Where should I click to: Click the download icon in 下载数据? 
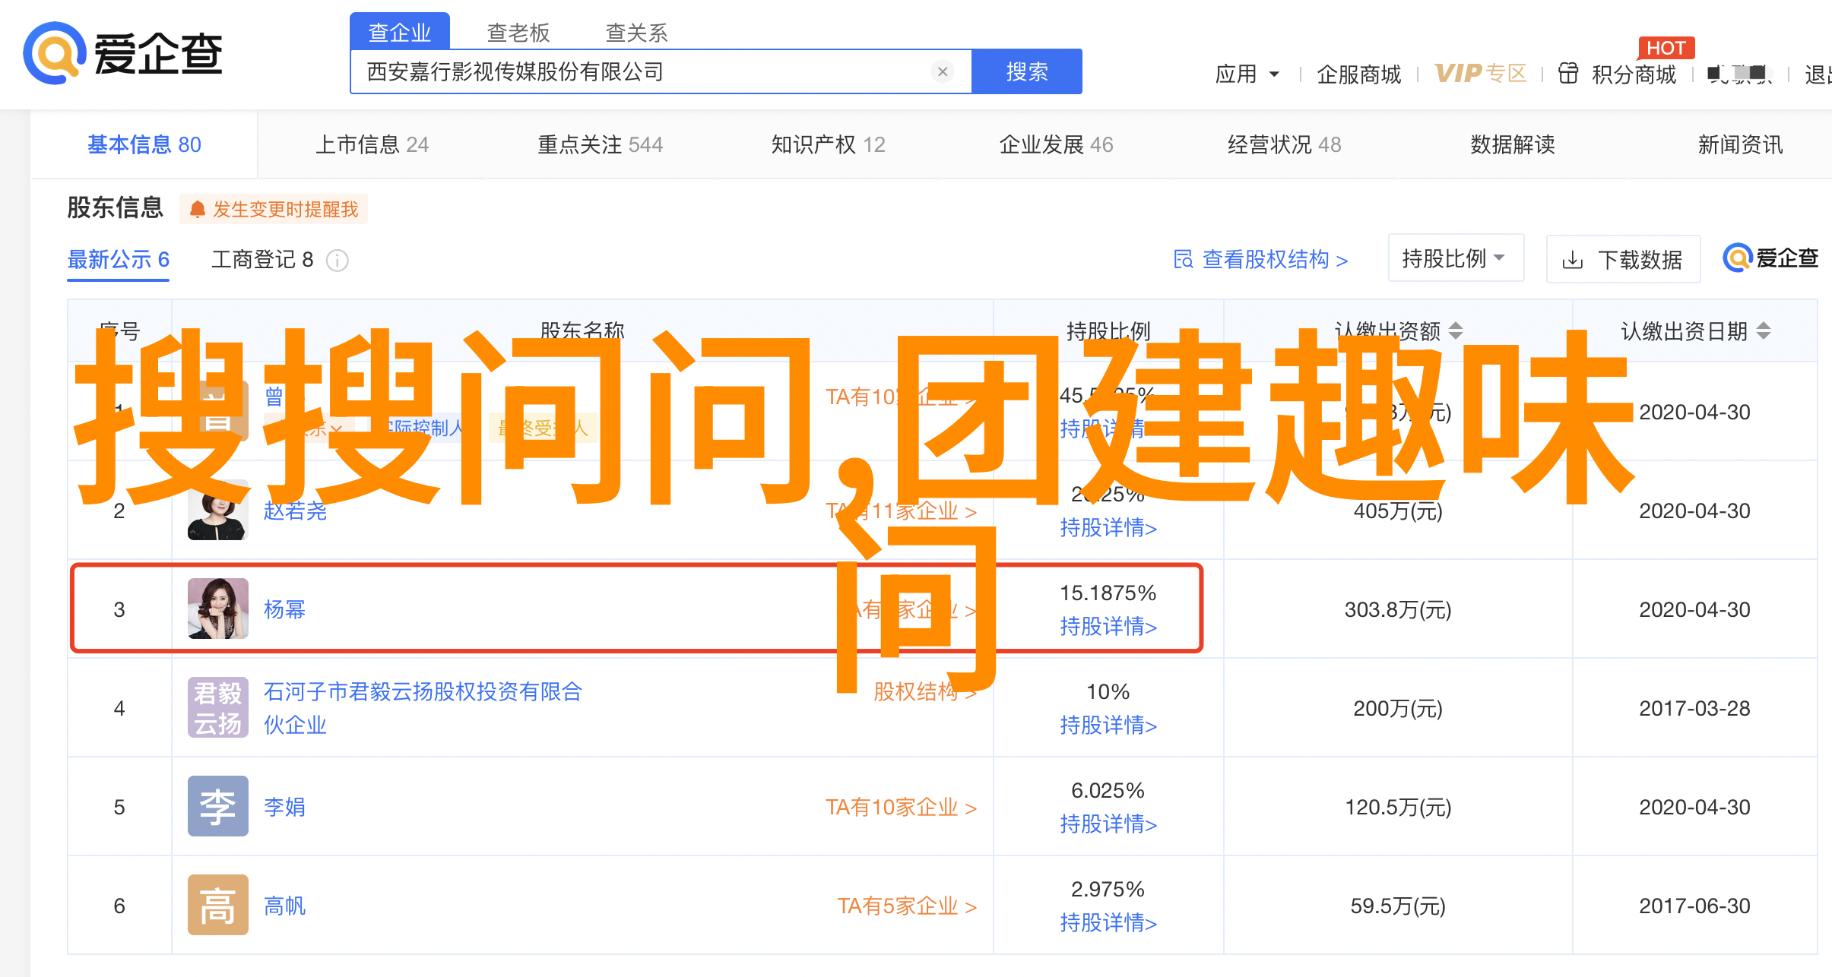coord(1572,261)
